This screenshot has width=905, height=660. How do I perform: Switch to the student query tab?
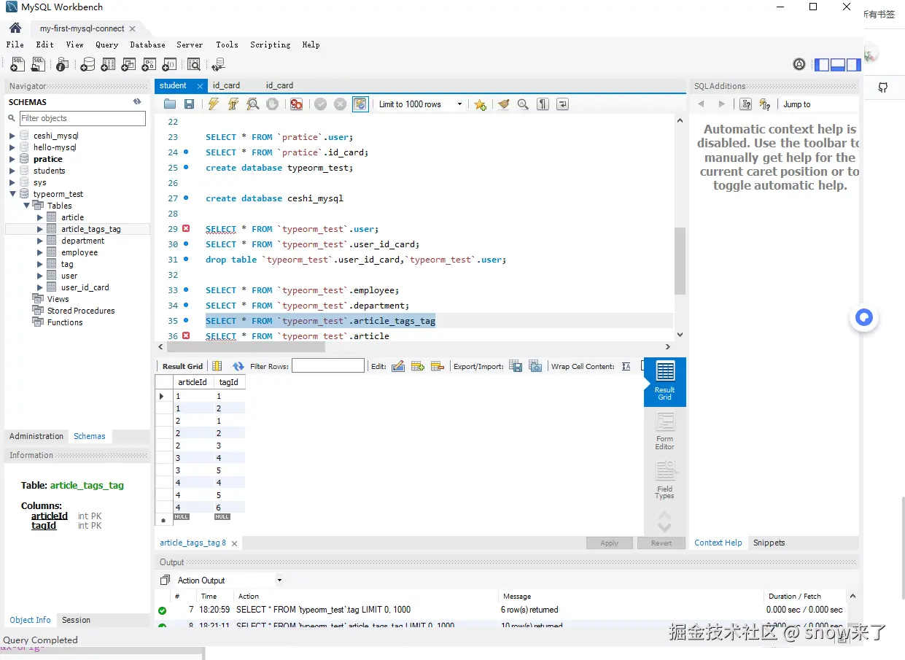click(x=174, y=85)
